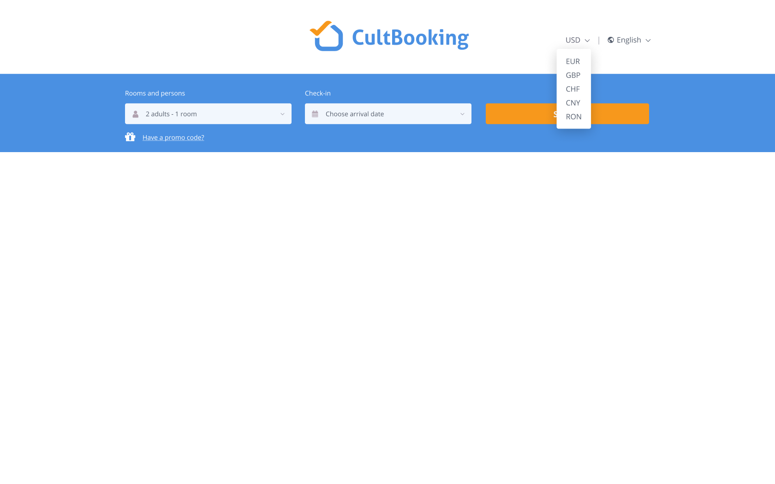Click the currently selected USD currency label
The height and width of the screenshot is (484, 775).
[572, 40]
